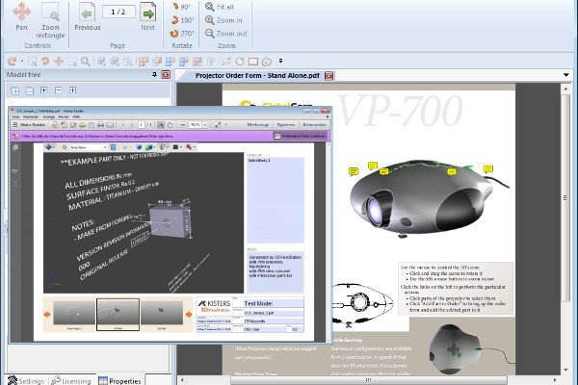The image size is (578, 385).
Task: Select the hand tool in Adobe Reader toolbar
Action: pos(170,125)
